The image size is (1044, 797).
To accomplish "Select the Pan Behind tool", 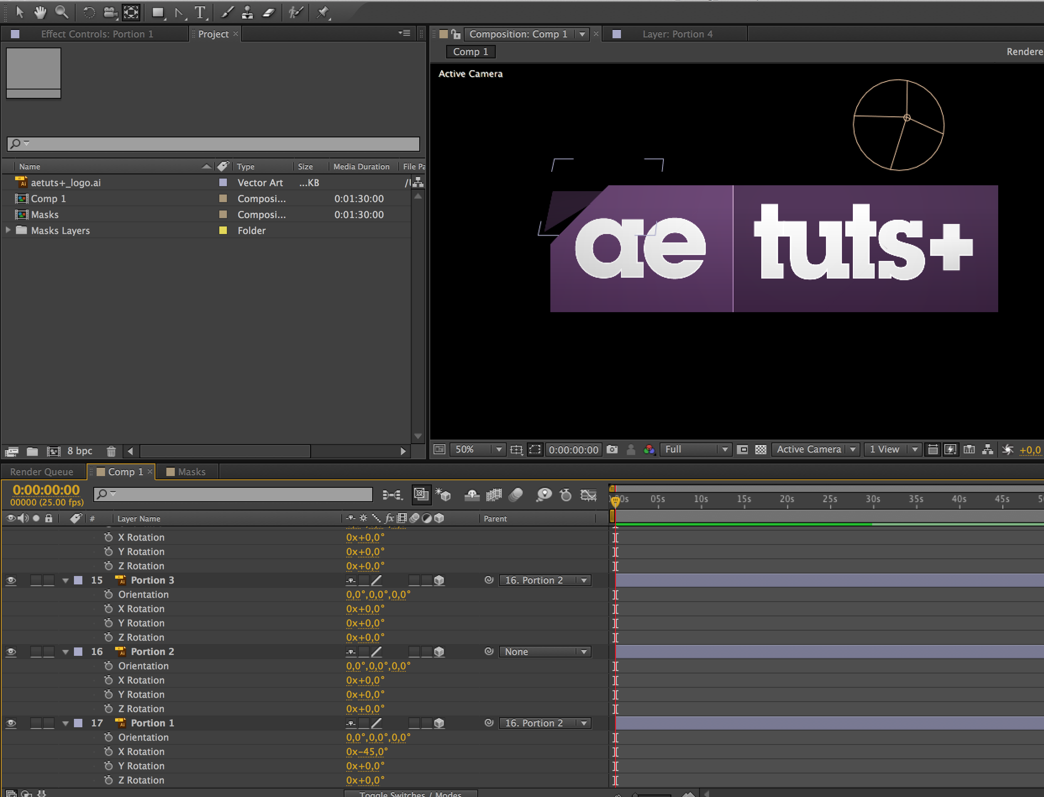I will click(131, 12).
